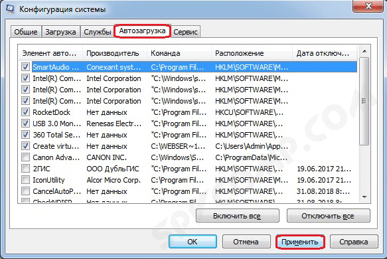Click CANON INC. manufacturer cell
The width and height of the screenshot is (387, 259).
pos(107,157)
